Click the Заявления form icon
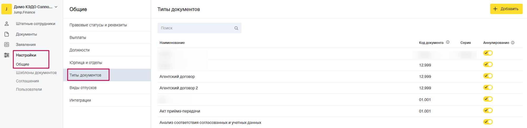This screenshot has width=527, height=128. click(7, 45)
